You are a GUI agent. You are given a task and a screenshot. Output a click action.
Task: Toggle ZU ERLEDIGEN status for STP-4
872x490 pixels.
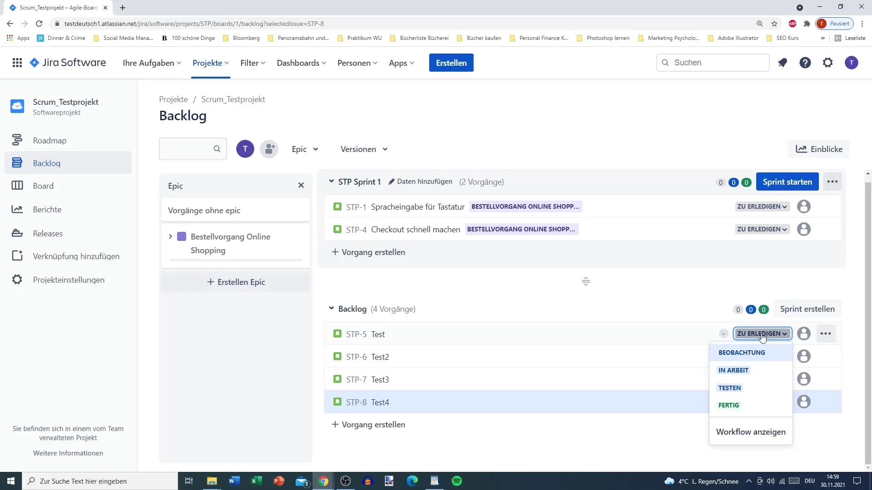pyautogui.click(x=762, y=229)
